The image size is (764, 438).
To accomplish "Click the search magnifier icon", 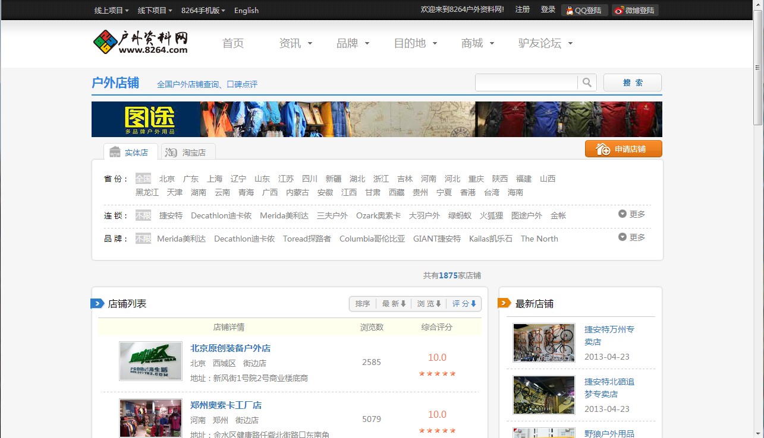I will coord(587,82).
